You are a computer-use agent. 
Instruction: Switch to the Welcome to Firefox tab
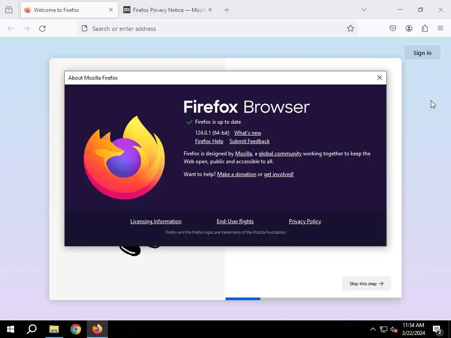tap(69, 10)
